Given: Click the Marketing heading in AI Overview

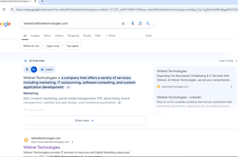Looking at the screenshot, I should [31, 93].
